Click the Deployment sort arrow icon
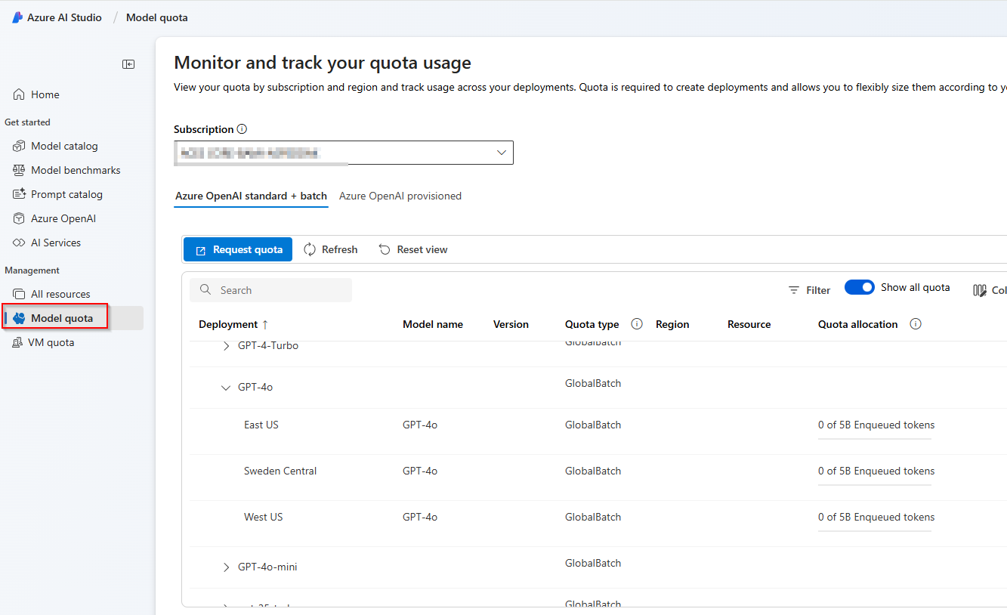The image size is (1007, 615). coord(265,324)
